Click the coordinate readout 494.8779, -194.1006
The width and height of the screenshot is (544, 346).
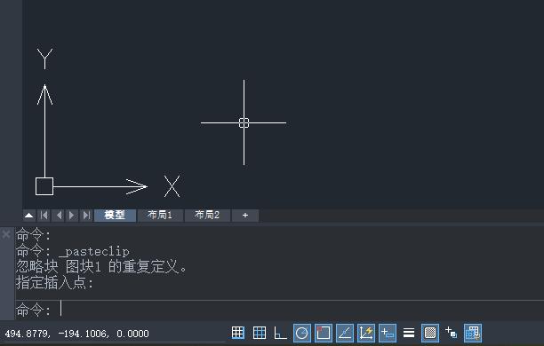pos(77,334)
